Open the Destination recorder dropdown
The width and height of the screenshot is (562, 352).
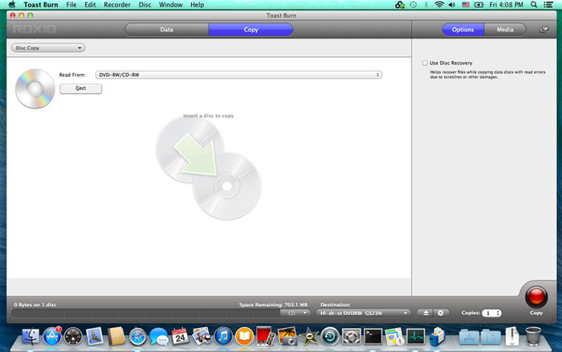(x=364, y=313)
